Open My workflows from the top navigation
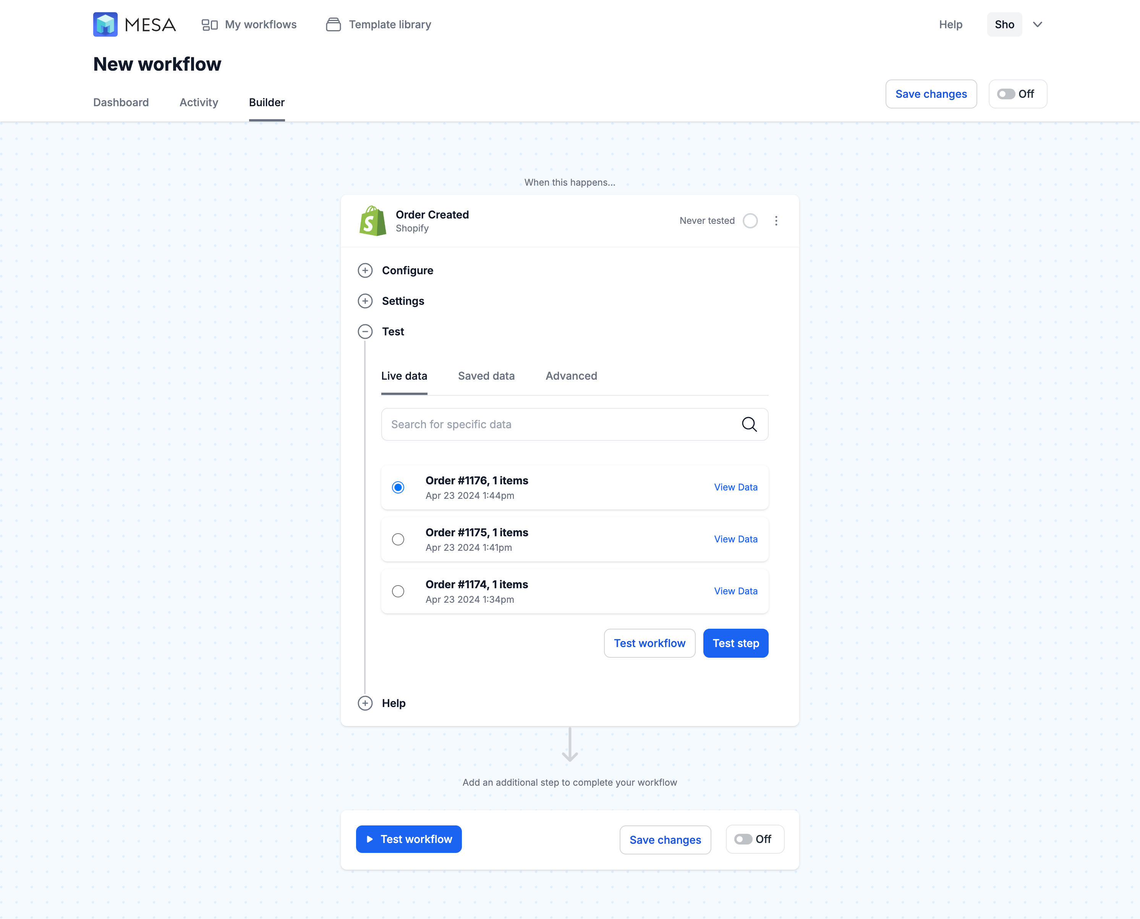Screen dimensions: 1140x919 click(249, 24)
